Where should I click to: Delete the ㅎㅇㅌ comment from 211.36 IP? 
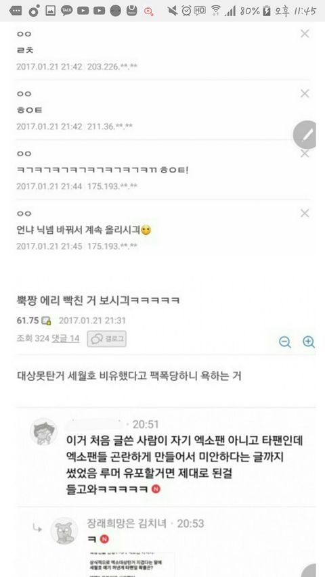[305, 94]
